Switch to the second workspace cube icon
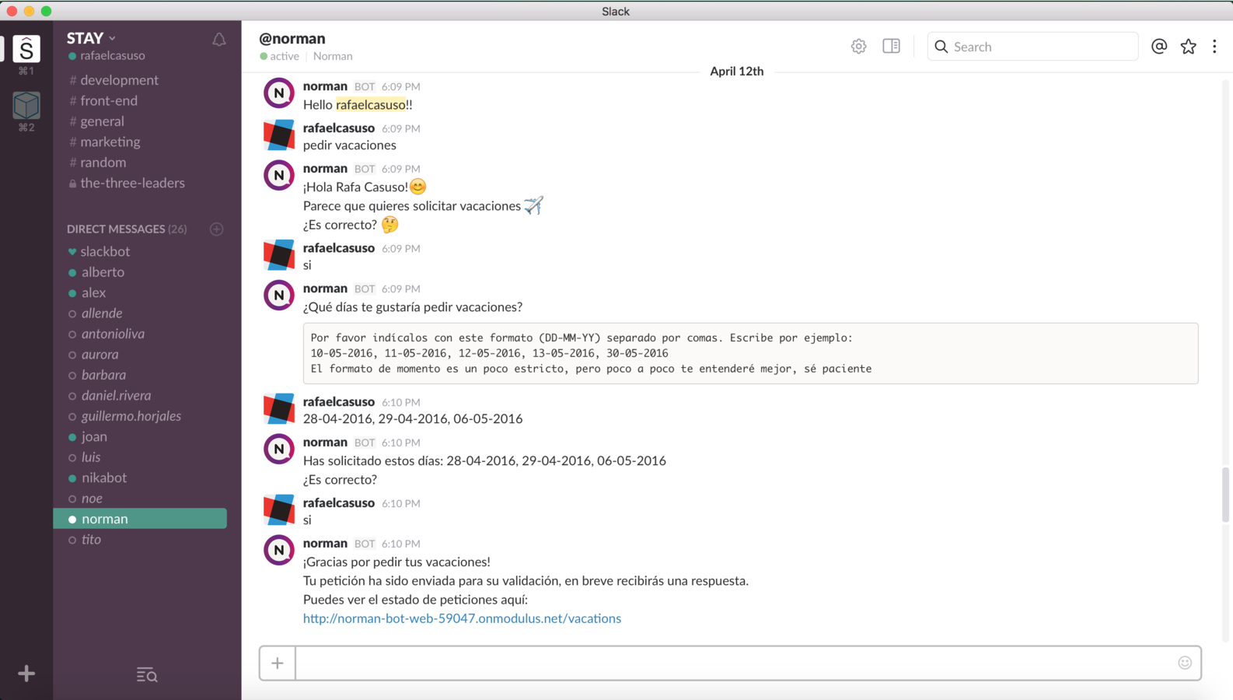Viewport: 1233px width, 700px height. click(26, 105)
